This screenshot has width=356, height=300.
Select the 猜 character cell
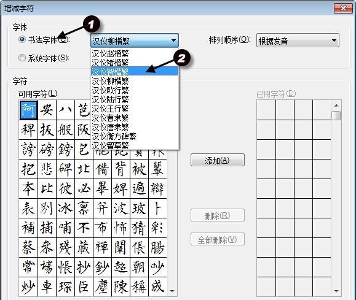point(139,228)
